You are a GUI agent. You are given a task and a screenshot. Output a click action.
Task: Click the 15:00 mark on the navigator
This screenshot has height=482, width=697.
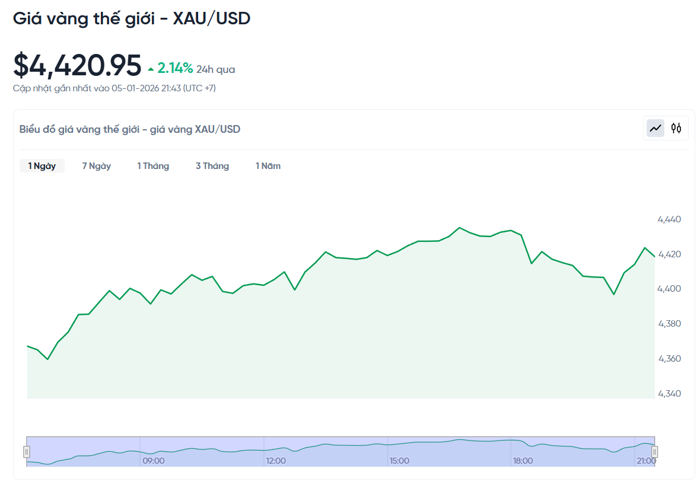399,461
